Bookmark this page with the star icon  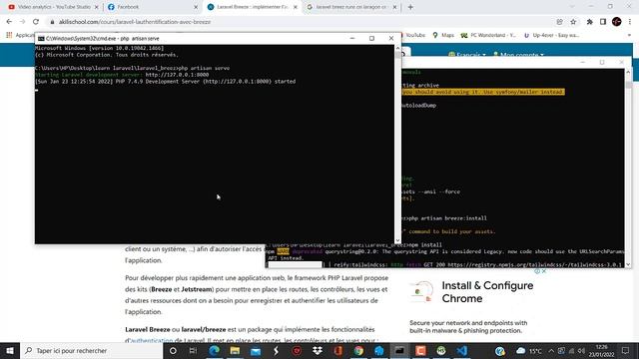[x=573, y=22]
